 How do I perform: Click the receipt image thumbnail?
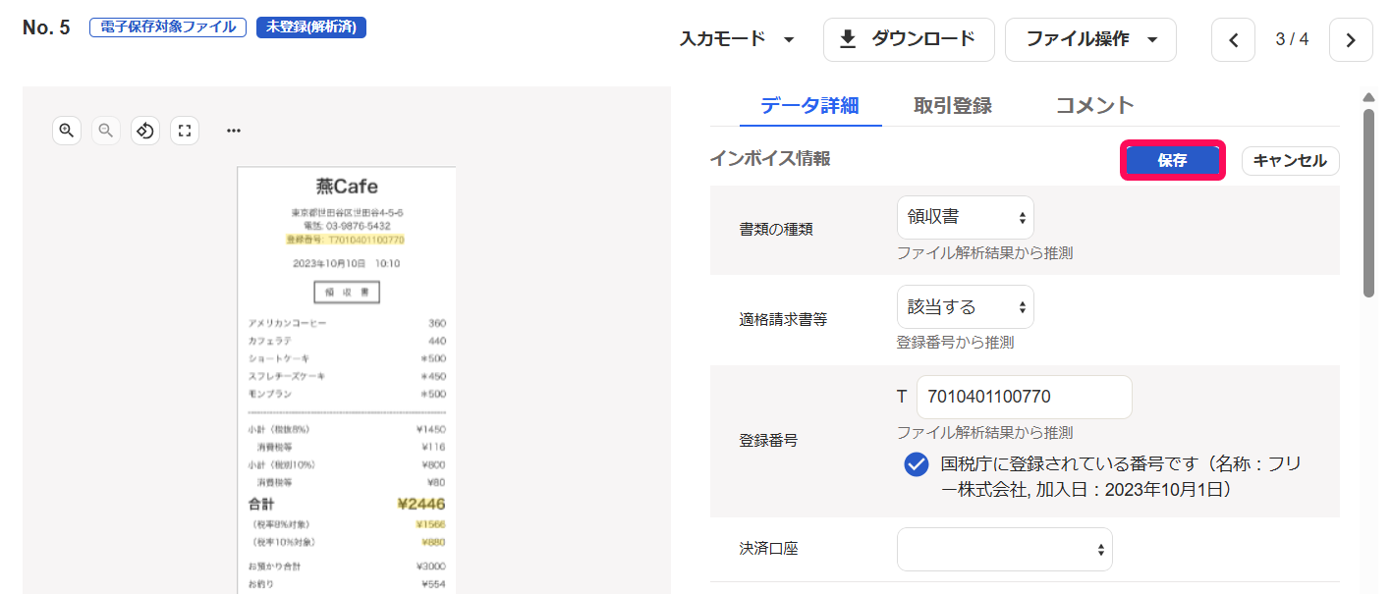tap(347, 381)
